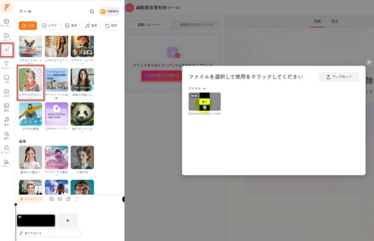Viewport: 374px width, 241px height.
Task: Select the orange Popular (人気) filter tab
Action: point(28,26)
